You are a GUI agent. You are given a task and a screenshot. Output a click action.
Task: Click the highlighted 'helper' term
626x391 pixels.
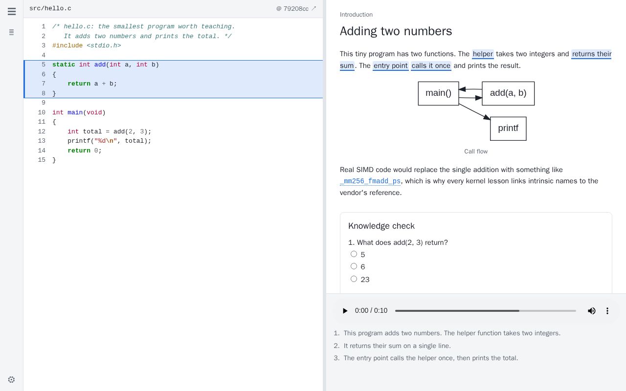[x=483, y=54]
